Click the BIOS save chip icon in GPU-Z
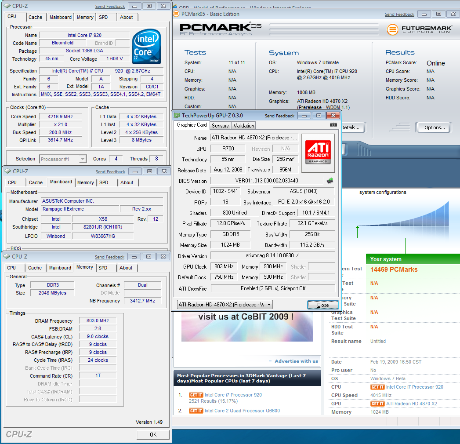This screenshot has width=460, height=444. coord(330,181)
